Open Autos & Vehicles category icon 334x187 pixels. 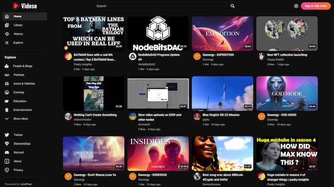point(7,84)
